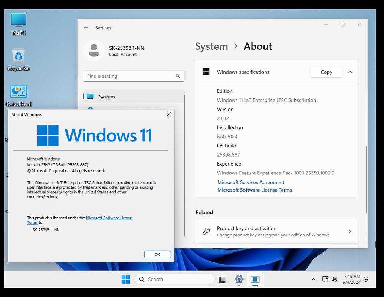Image resolution: width=384 pixels, height=297 pixels.
Task: Click the search magnifier in Find a setting
Action: pyautogui.click(x=178, y=76)
